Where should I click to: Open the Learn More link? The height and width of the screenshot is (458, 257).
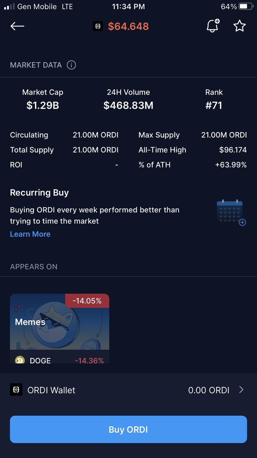point(30,234)
